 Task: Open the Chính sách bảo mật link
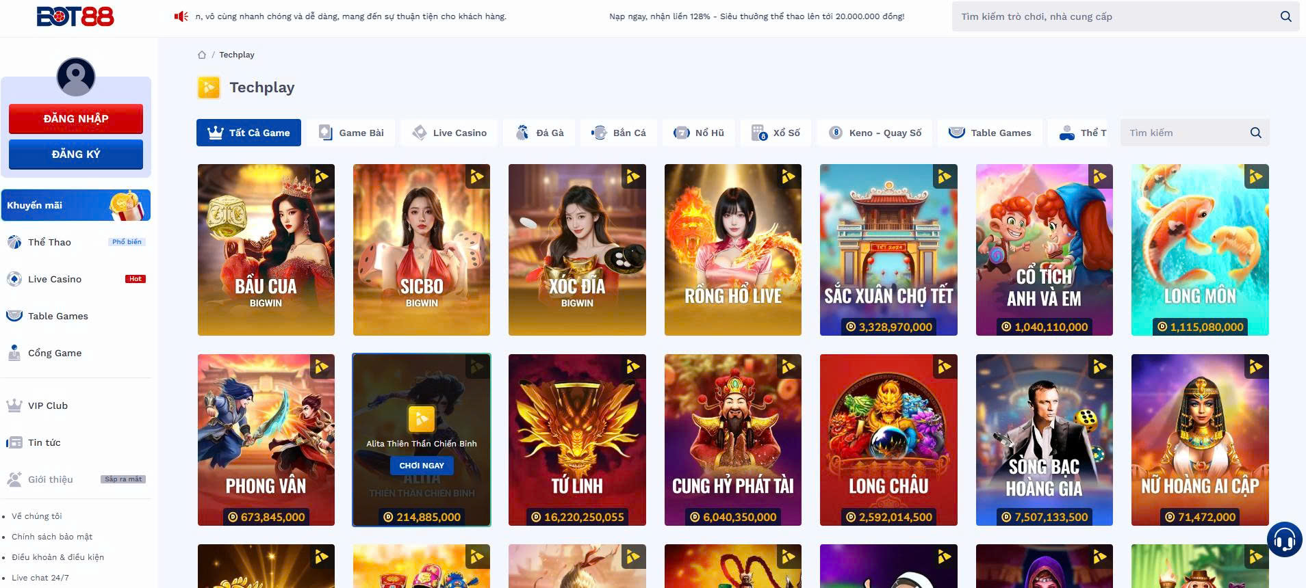coord(52,537)
